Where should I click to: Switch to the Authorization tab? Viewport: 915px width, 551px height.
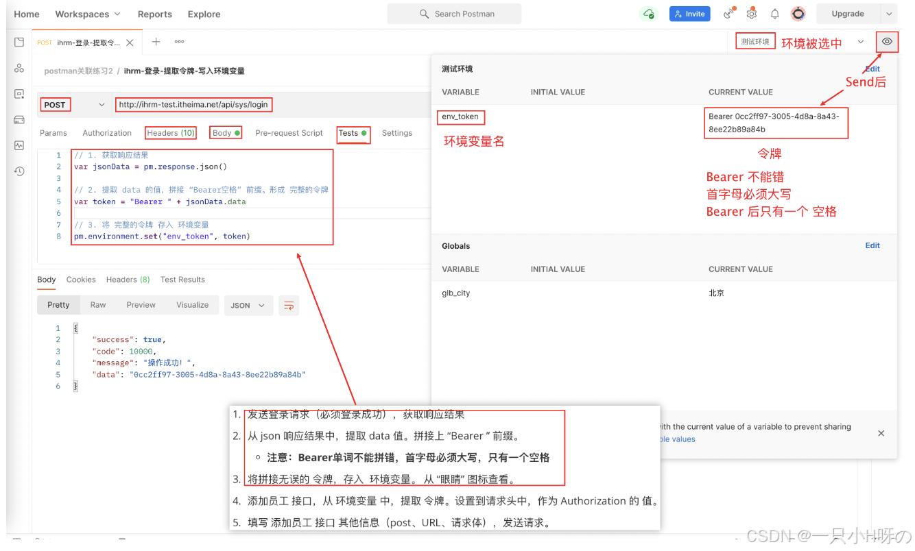pyautogui.click(x=107, y=133)
